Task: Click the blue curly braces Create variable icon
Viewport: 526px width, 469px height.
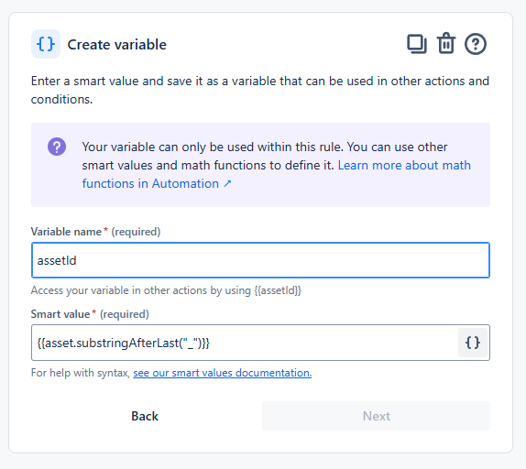Action: tap(46, 44)
